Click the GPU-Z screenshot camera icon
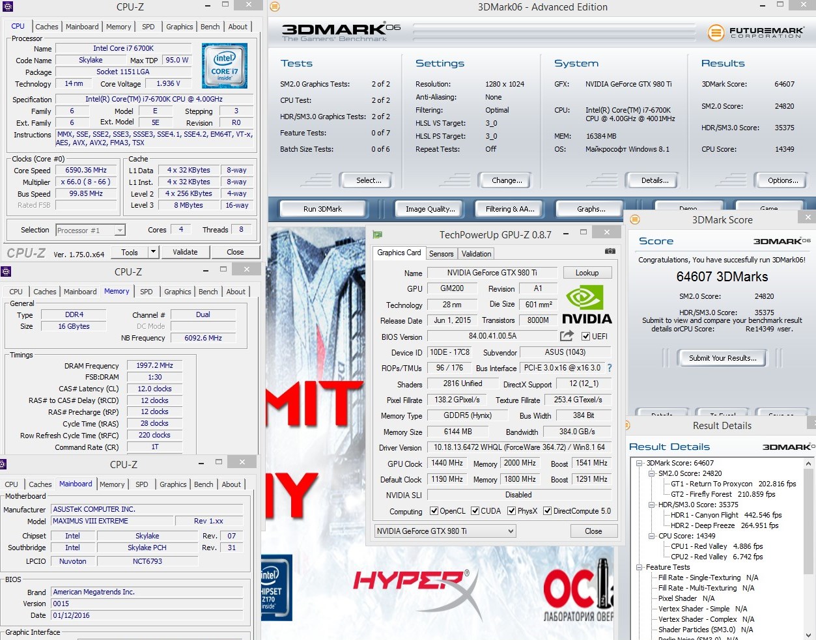The width and height of the screenshot is (816, 640). pyautogui.click(x=610, y=251)
